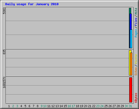
Task: Click the Sites legend label
Action: [x=136, y=71]
